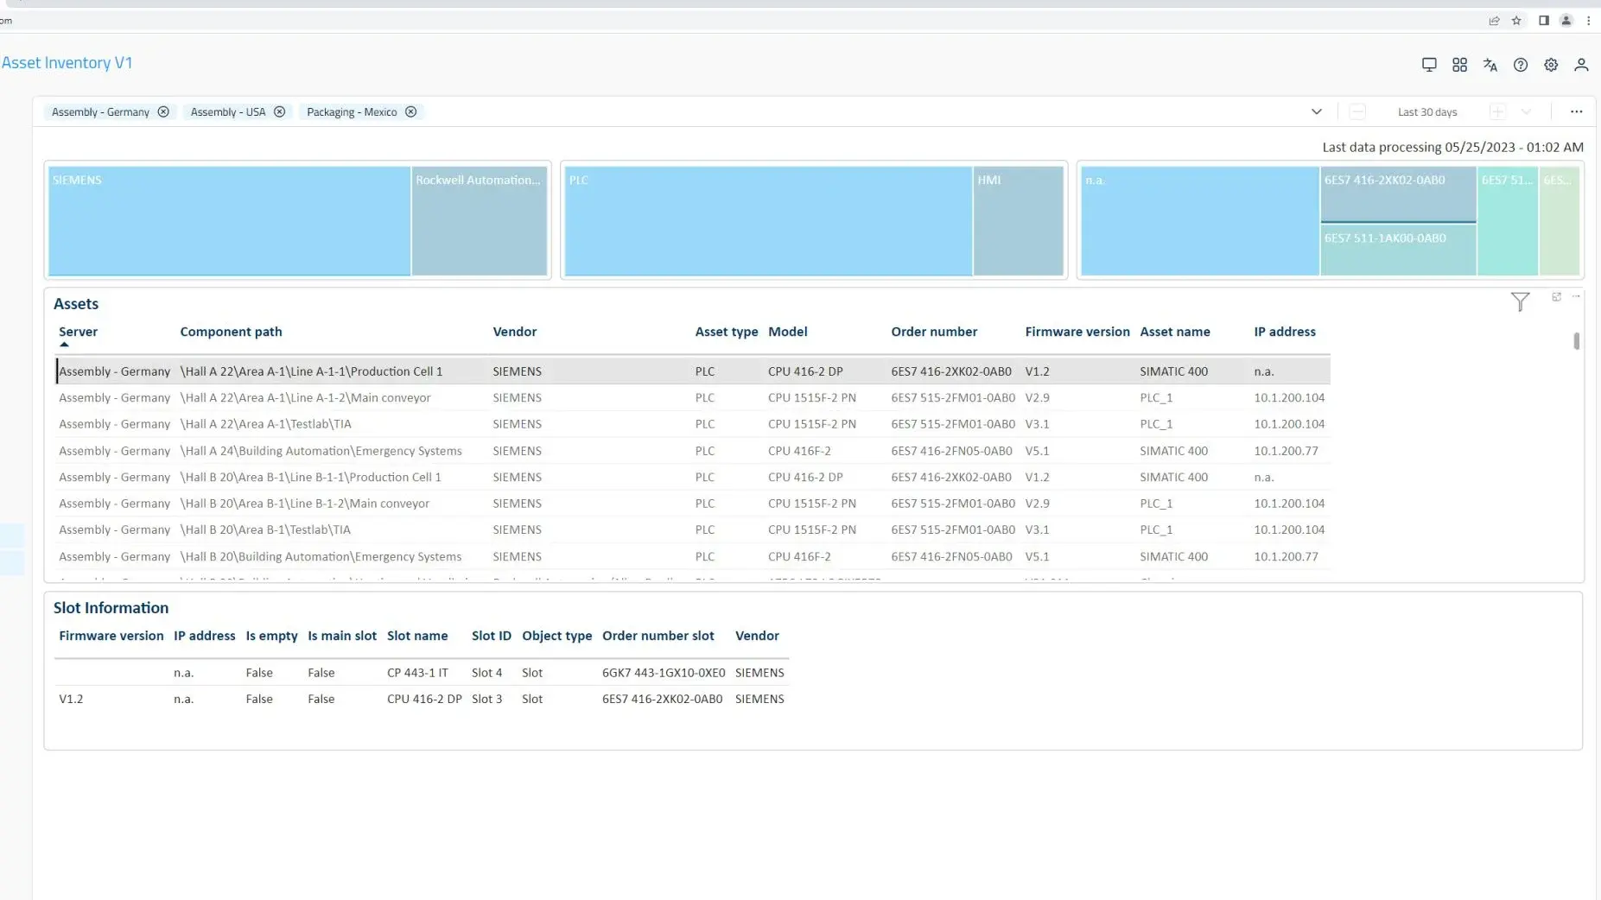Open the help question mark icon
This screenshot has height=900, width=1601.
click(x=1521, y=65)
